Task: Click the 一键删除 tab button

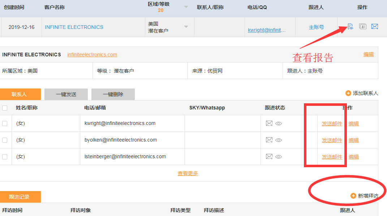Action: (113, 94)
